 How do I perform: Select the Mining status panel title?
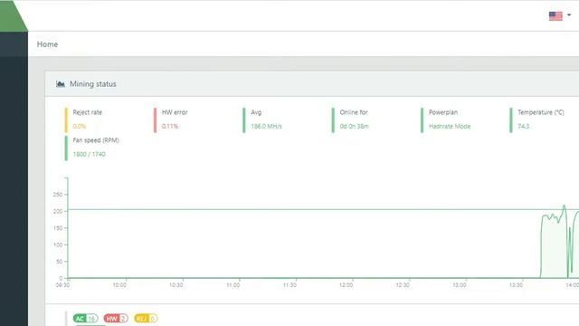(x=92, y=84)
